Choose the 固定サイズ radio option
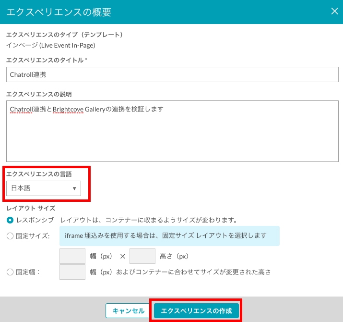This screenshot has width=343, height=322. (10, 236)
